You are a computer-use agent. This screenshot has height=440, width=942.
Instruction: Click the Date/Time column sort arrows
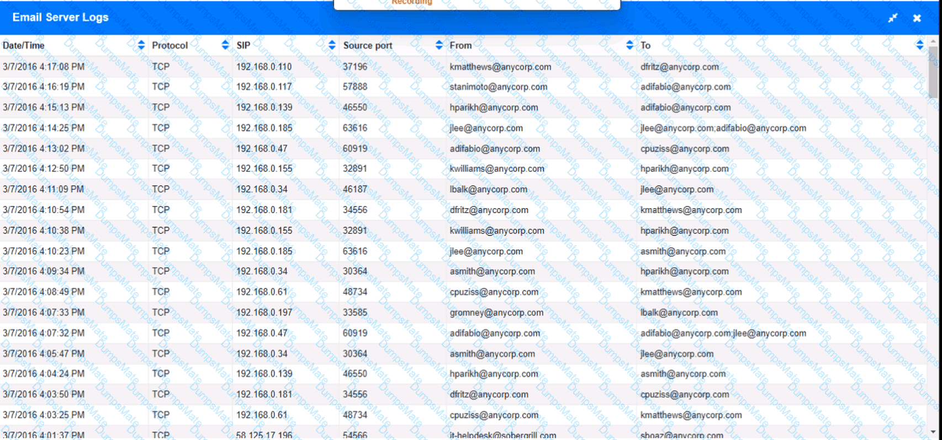141,45
